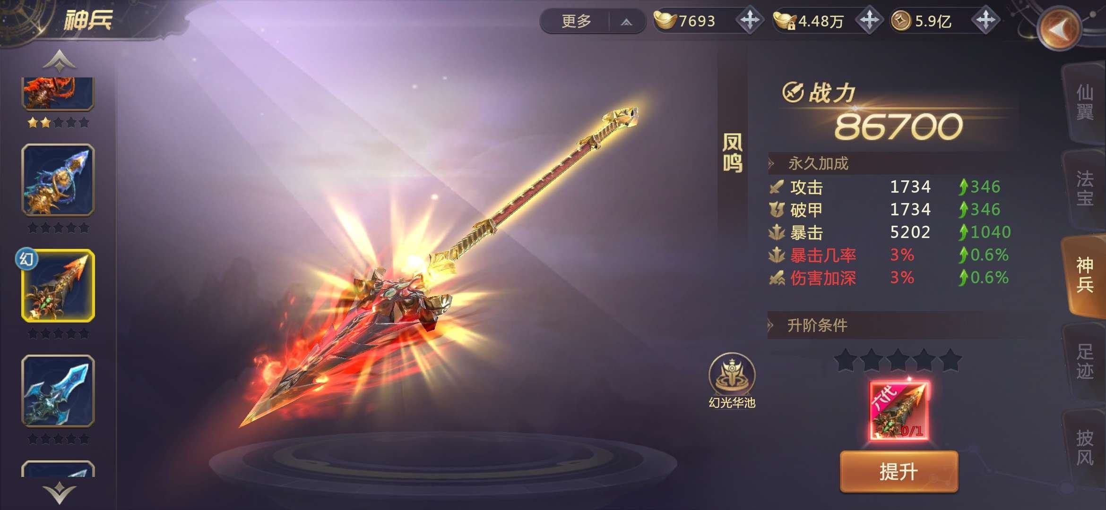
Task: Add bound ingots via plus icon beside 4.48万
Action: click(x=869, y=20)
